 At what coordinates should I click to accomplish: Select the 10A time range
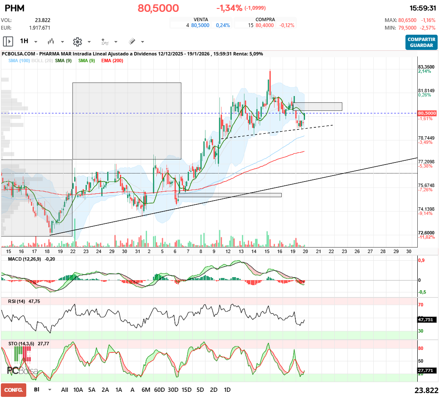click(78, 390)
